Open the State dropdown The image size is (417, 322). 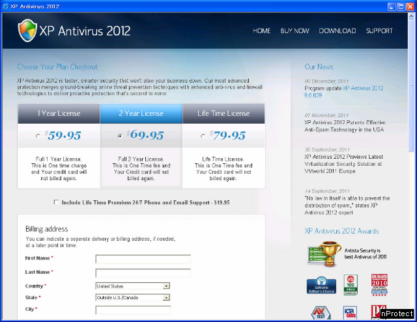[132, 297]
